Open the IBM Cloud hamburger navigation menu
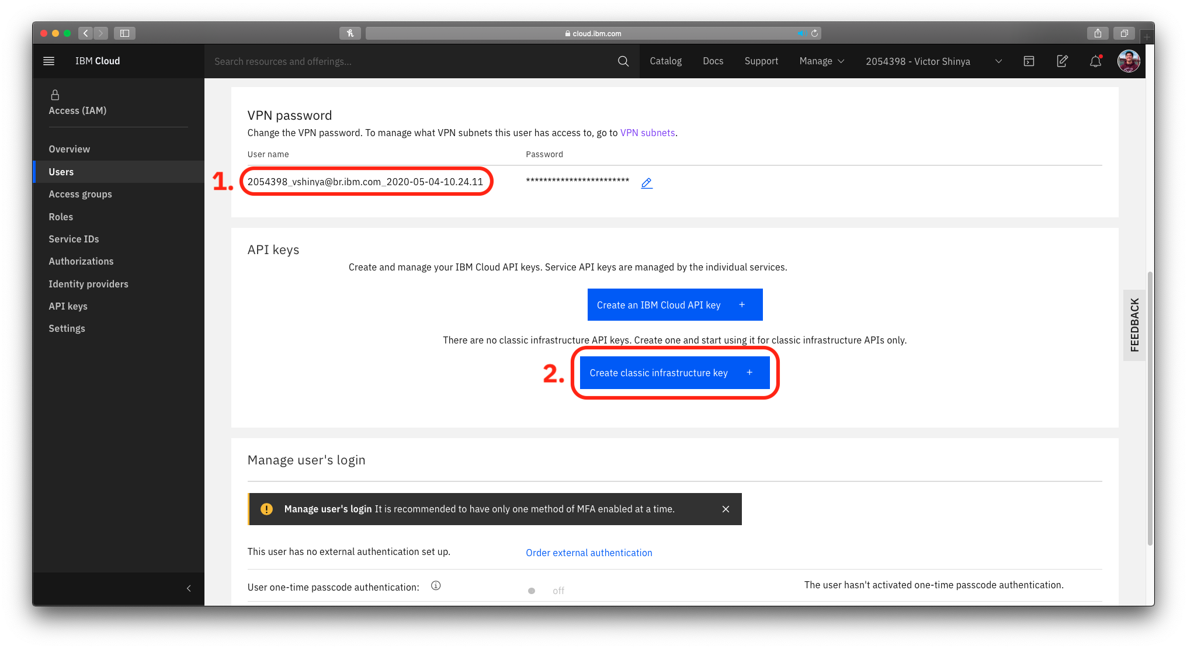1187x649 pixels. pyautogui.click(x=49, y=61)
